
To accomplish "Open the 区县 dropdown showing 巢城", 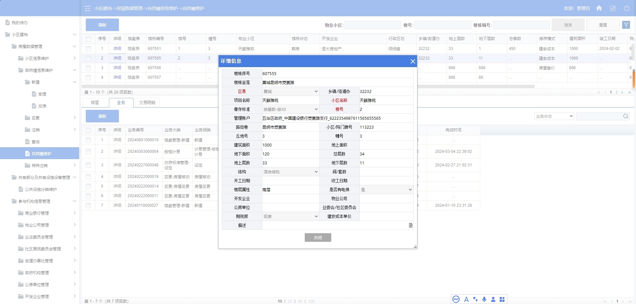I will (x=291, y=91).
